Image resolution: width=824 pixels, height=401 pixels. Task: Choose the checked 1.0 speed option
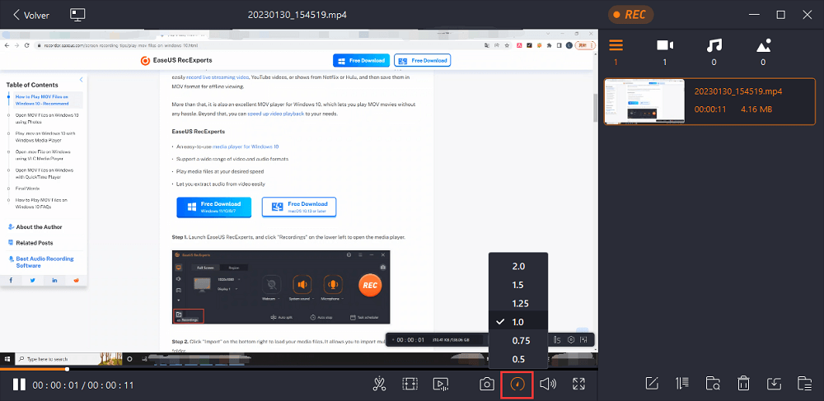click(x=518, y=322)
